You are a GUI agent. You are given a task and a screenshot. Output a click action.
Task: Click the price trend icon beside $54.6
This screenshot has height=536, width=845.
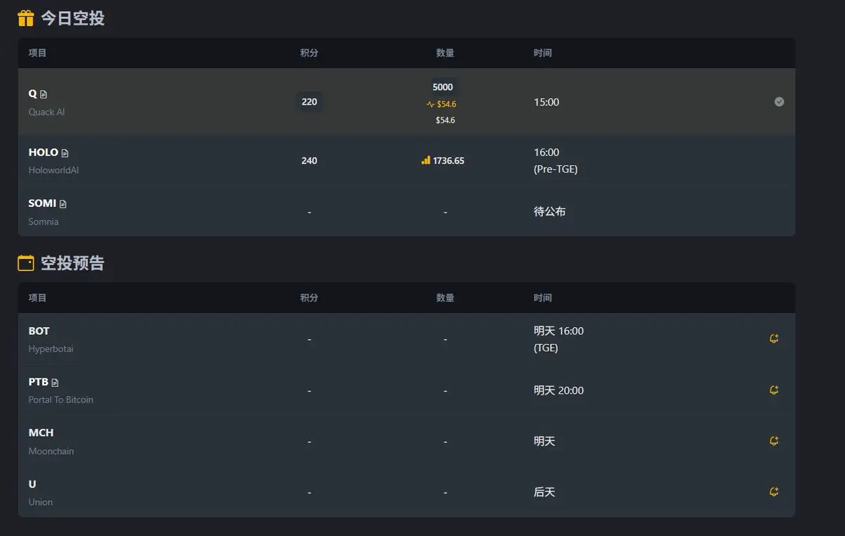point(430,104)
